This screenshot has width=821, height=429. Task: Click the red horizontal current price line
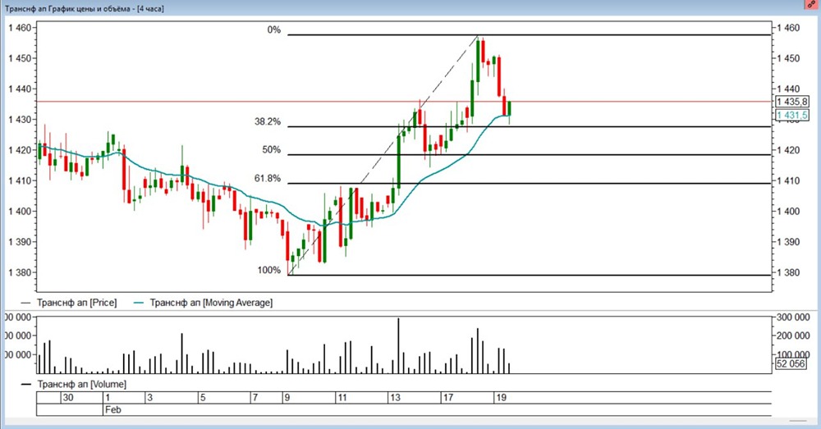pyautogui.click(x=404, y=102)
